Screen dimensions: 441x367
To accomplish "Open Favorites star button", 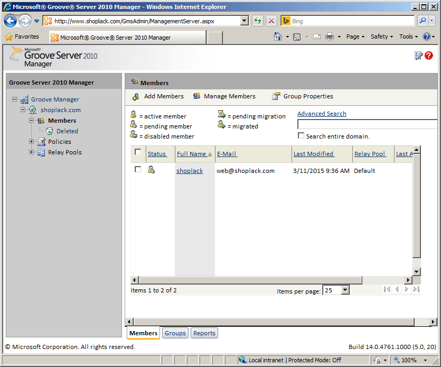I will [22, 36].
